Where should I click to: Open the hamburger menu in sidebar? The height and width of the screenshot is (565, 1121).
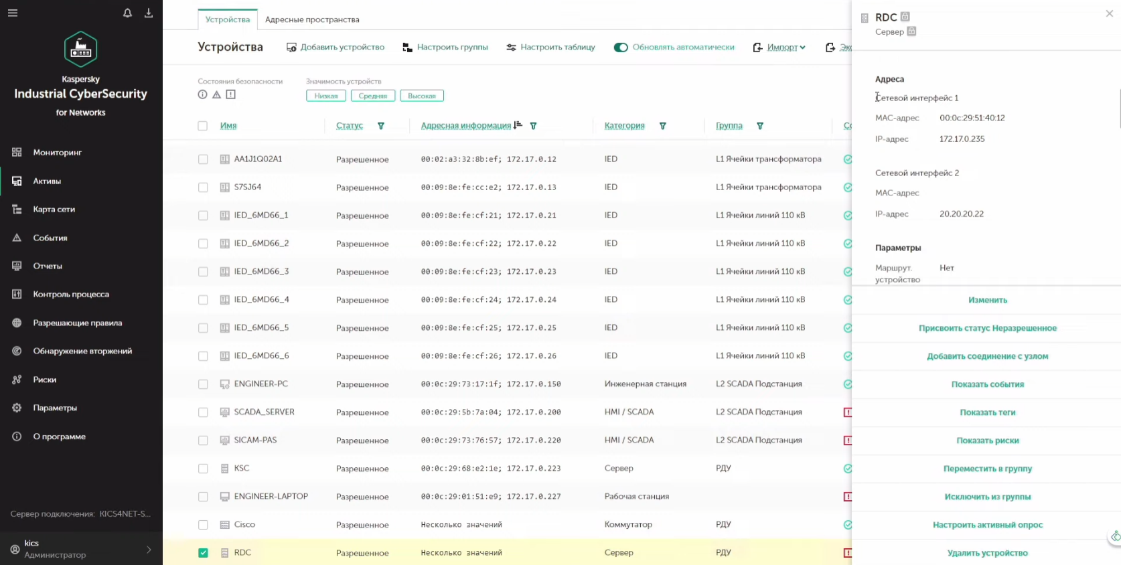click(13, 13)
